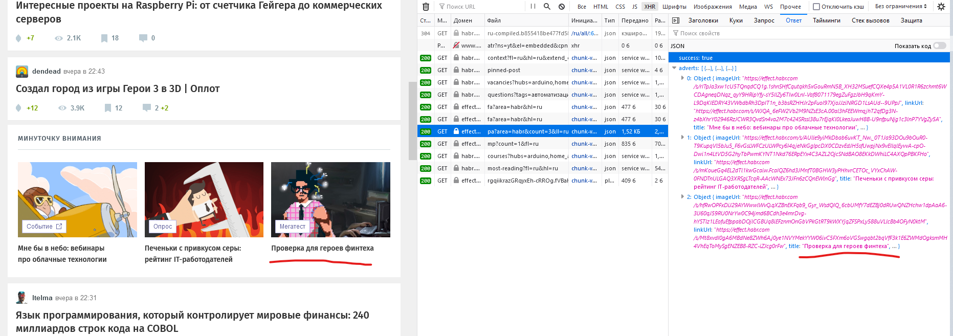Enable 'Отключить кэш' checkbox
This screenshot has width=953, height=336.
click(x=816, y=7)
